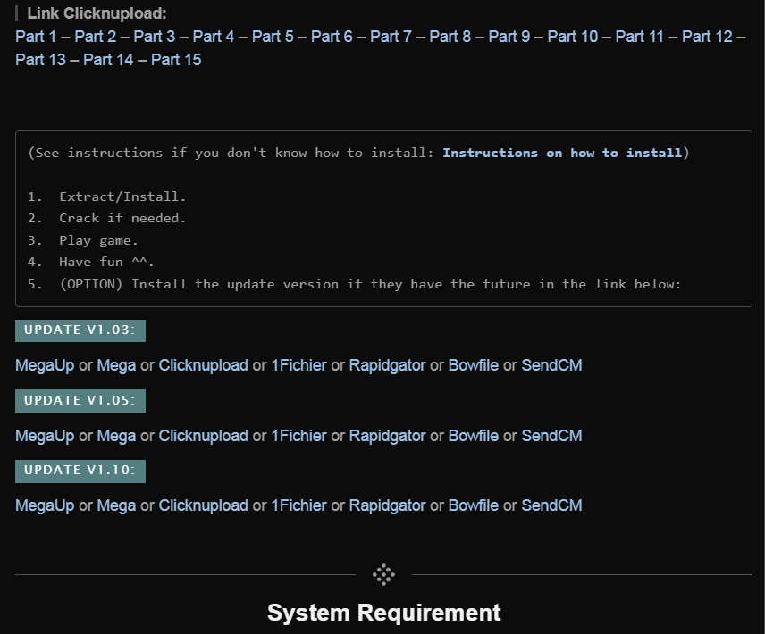Viewport: 765px width, 634px height.
Task: Open Part 13 Clicknupload link
Action: [x=40, y=60]
